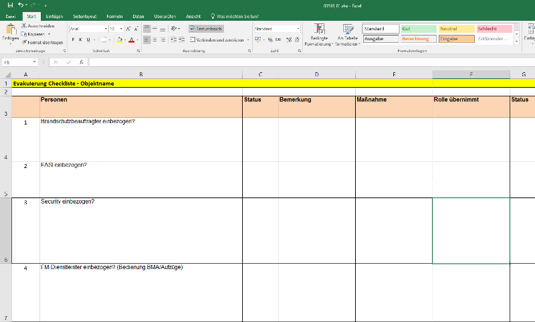Click the Ausschneiden scissors icon
This screenshot has width=535, height=322.
pyautogui.click(x=24, y=25)
